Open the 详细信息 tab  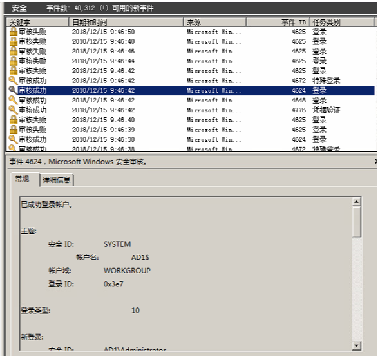57,180
